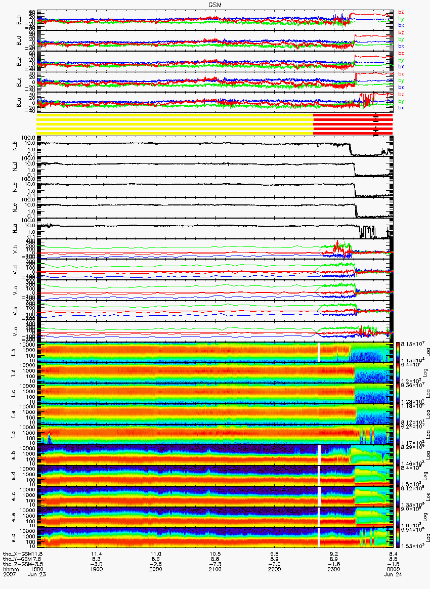Select the V_c velocity panel label

coord(15,290)
